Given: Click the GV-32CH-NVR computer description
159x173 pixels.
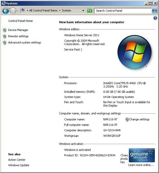Looking at the screenshot, I should (x=112, y=130).
